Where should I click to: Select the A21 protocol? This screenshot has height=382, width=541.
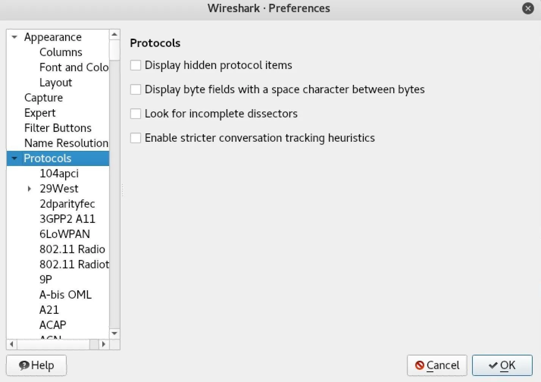49,310
